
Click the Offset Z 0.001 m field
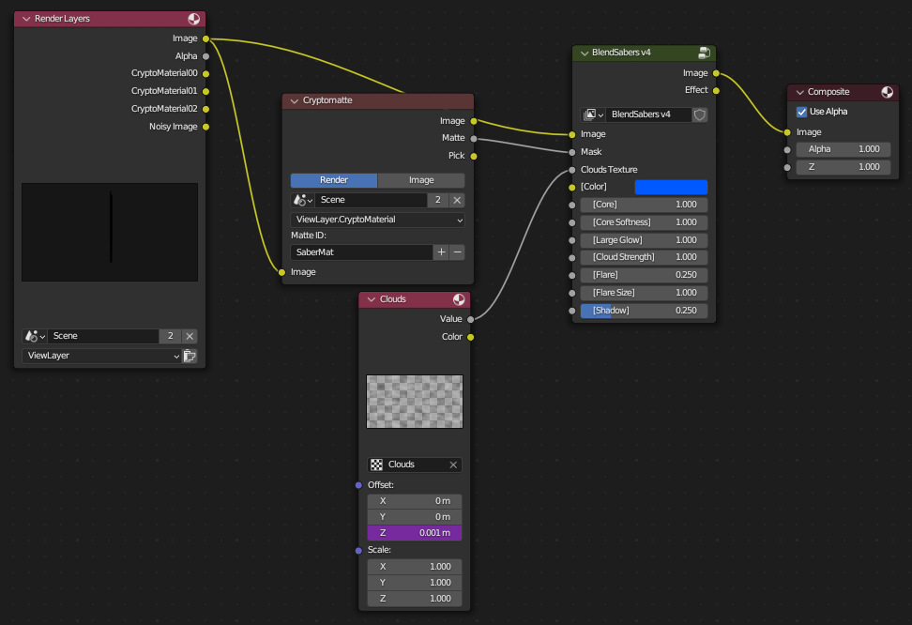414,533
